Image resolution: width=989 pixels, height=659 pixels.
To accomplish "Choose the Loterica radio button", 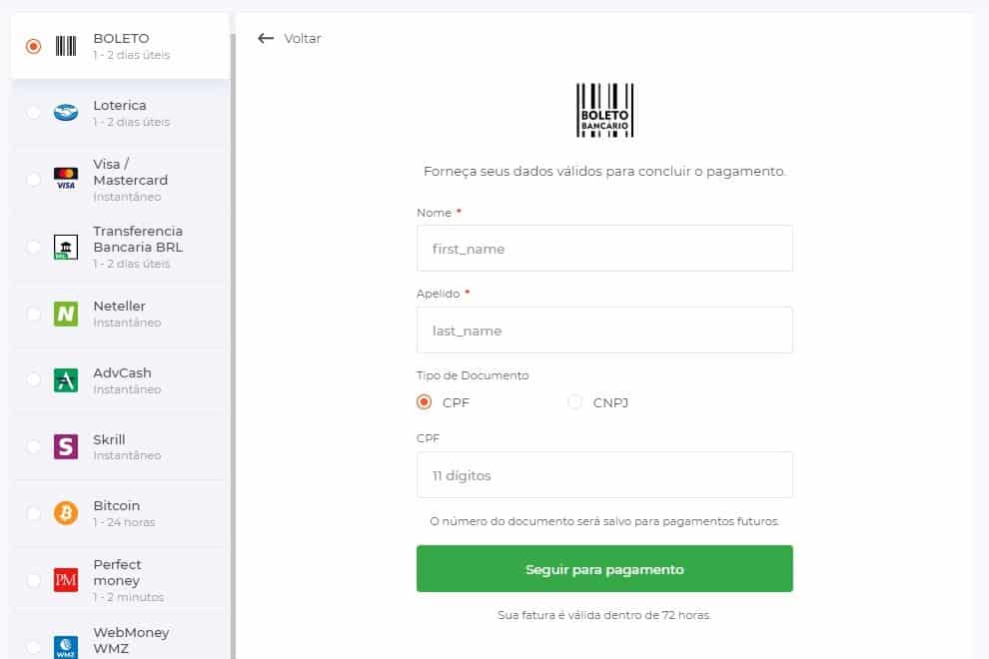I will 33,112.
